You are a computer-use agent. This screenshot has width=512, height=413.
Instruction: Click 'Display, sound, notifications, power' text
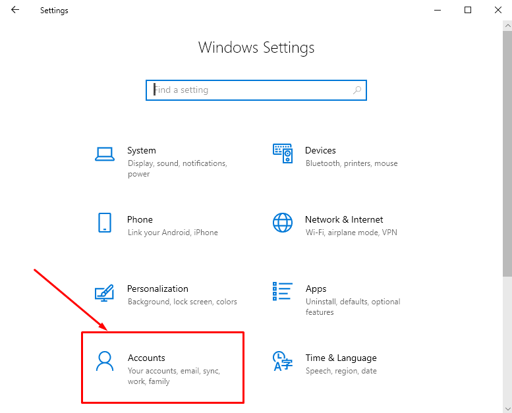(177, 169)
